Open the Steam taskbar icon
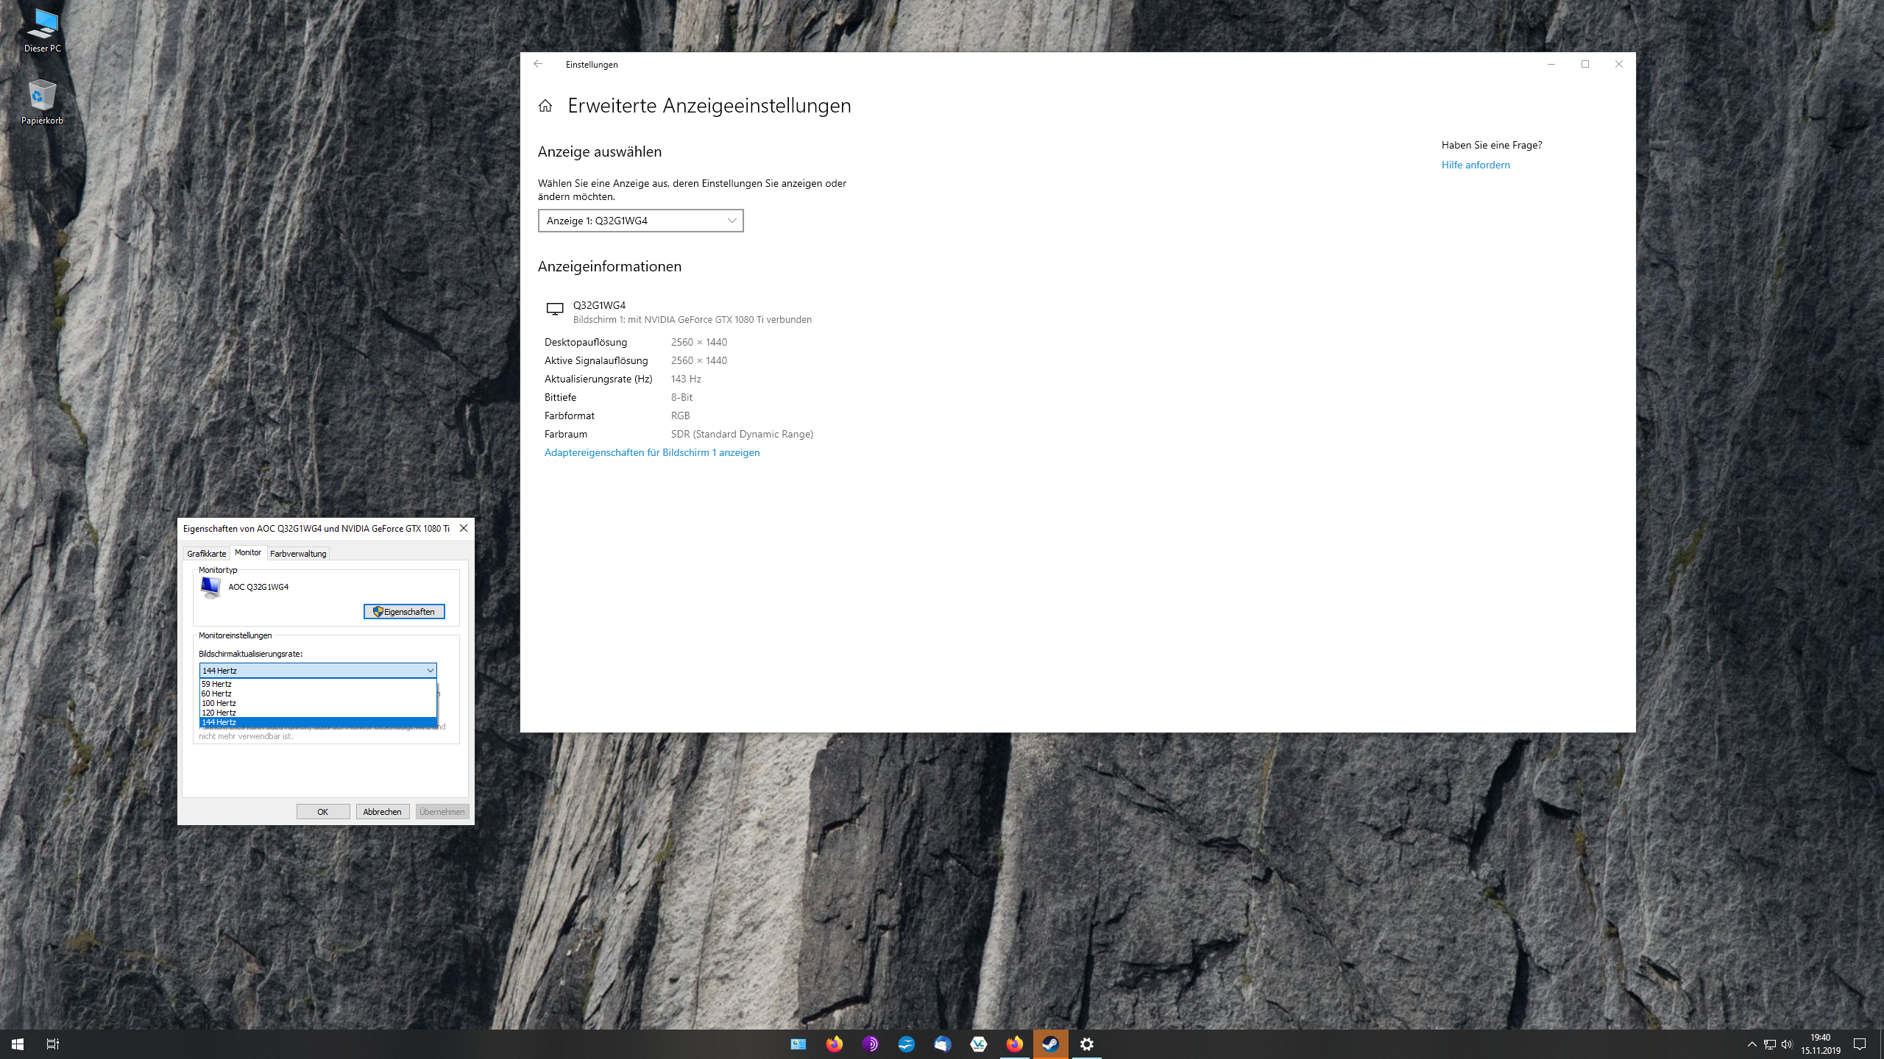The image size is (1884, 1059). [x=1050, y=1044]
